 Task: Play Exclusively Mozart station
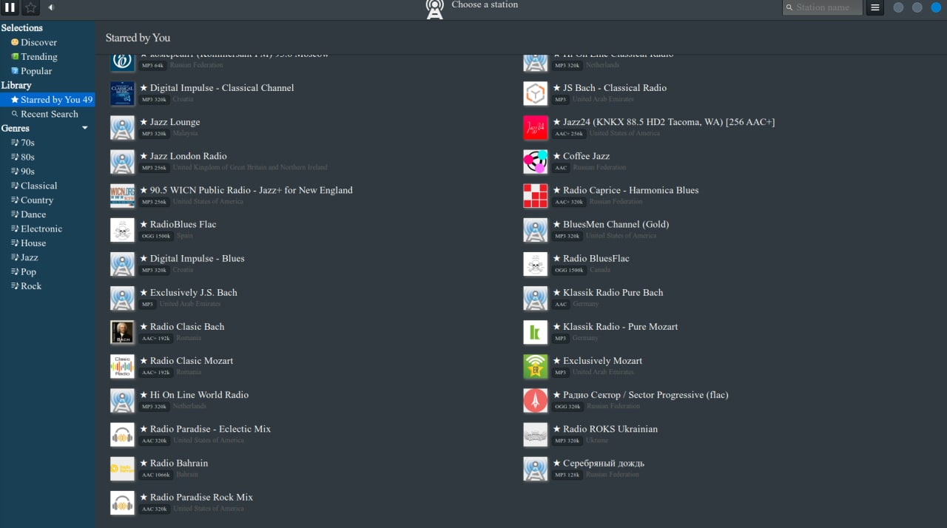click(x=602, y=361)
